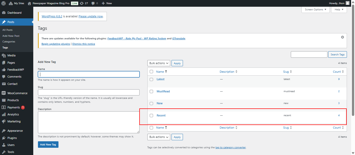This screenshot has width=355, height=155.
Task: Sort by Name in the table header
Action: [161, 72]
